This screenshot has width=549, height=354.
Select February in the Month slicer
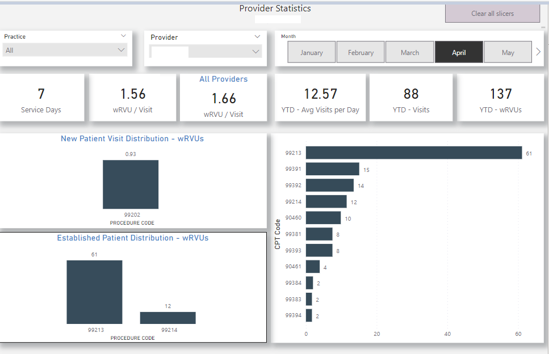(361, 52)
